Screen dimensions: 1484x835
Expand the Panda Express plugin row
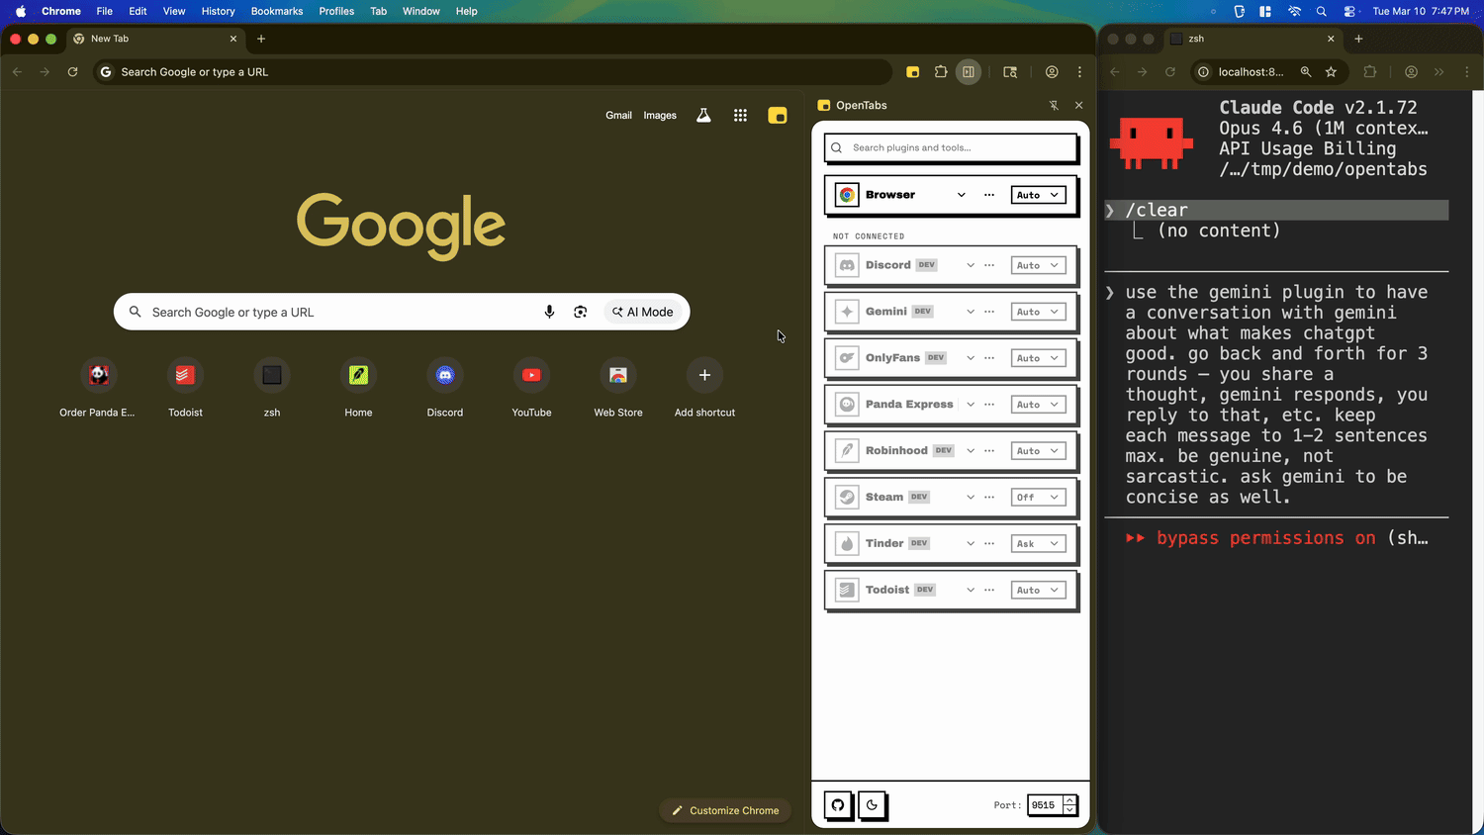(x=971, y=405)
